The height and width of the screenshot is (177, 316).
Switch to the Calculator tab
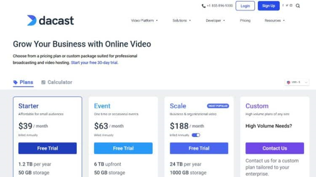[x=57, y=82]
